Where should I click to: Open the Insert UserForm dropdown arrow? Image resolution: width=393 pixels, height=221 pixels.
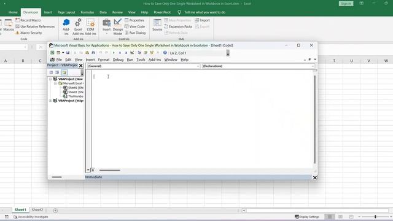point(63,53)
